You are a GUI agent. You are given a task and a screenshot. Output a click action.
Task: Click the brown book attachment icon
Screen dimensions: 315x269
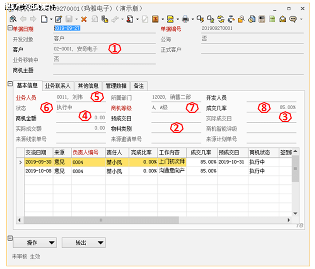[155, 19]
